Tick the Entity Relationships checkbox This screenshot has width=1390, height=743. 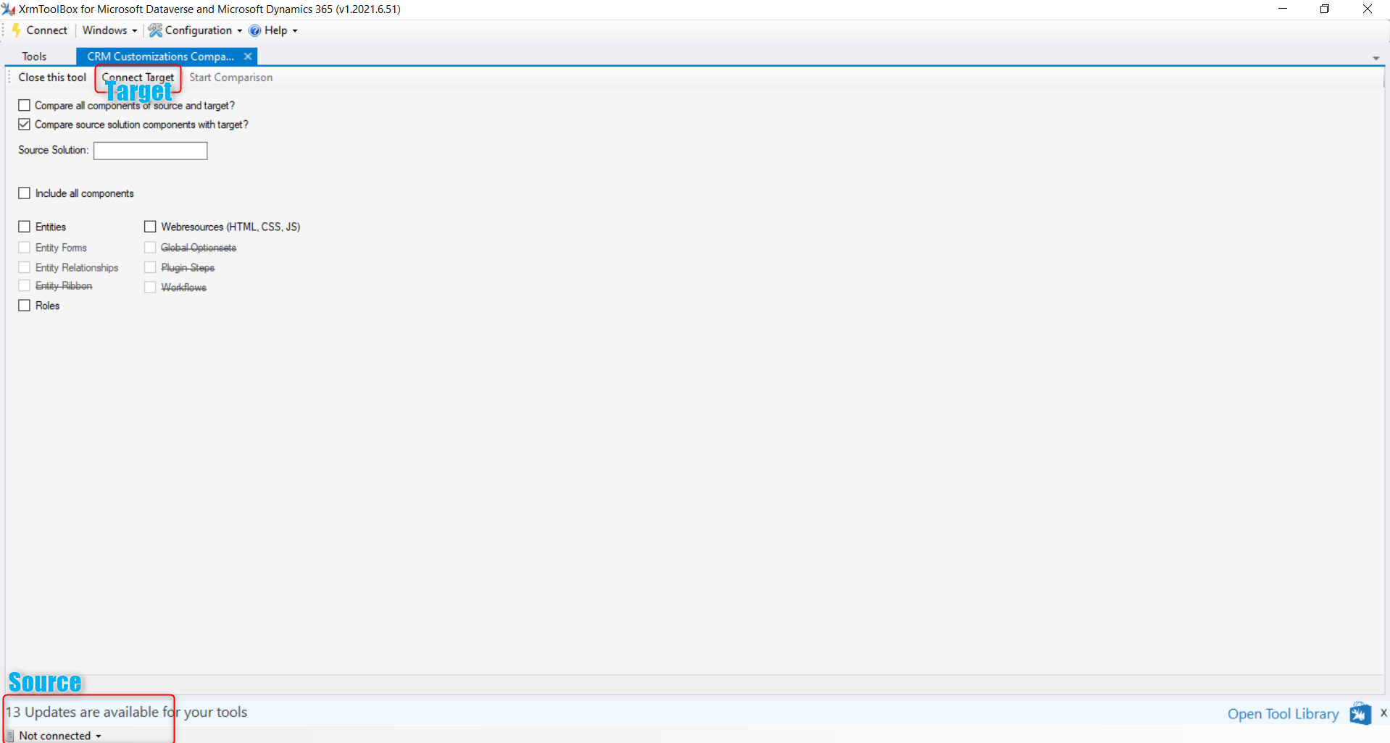point(24,267)
